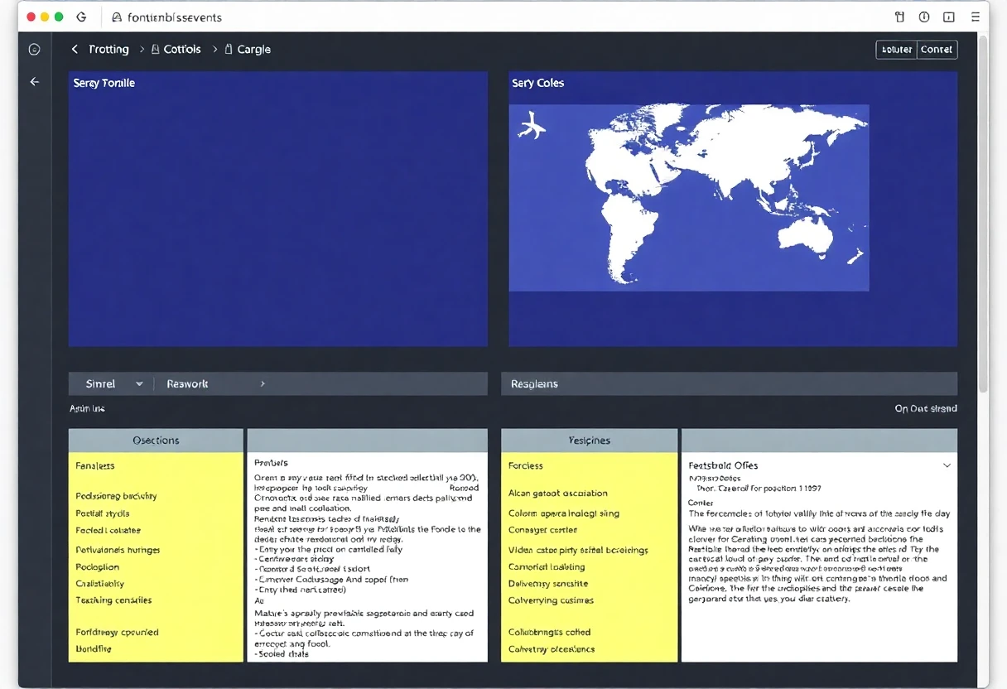The width and height of the screenshot is (1007, 689).
Task: Select Alcan gateot osociation in yellow list
Action: pyautogui.click(x=557, y=493)
